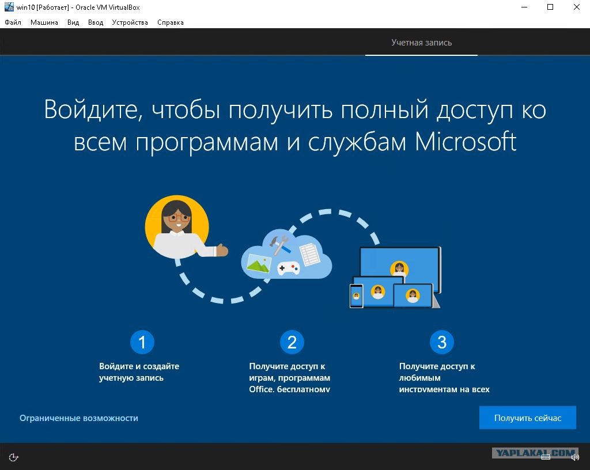This screenshot has height=470, width=590.
Task: Click the on-screen keyboard icon
Action: pos(546,457)
